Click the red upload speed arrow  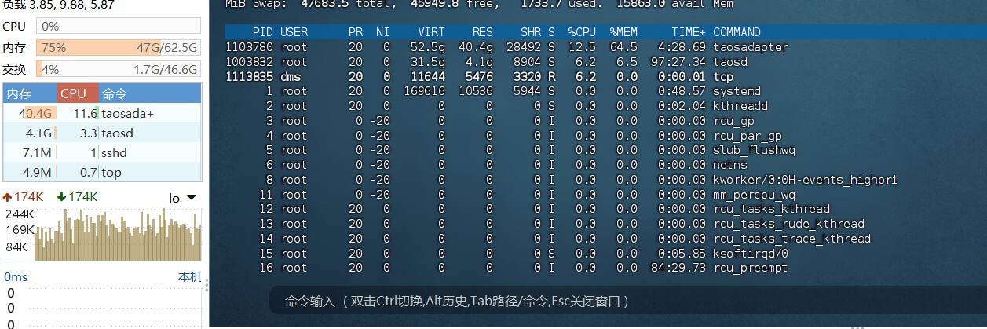tap(8, 197)
